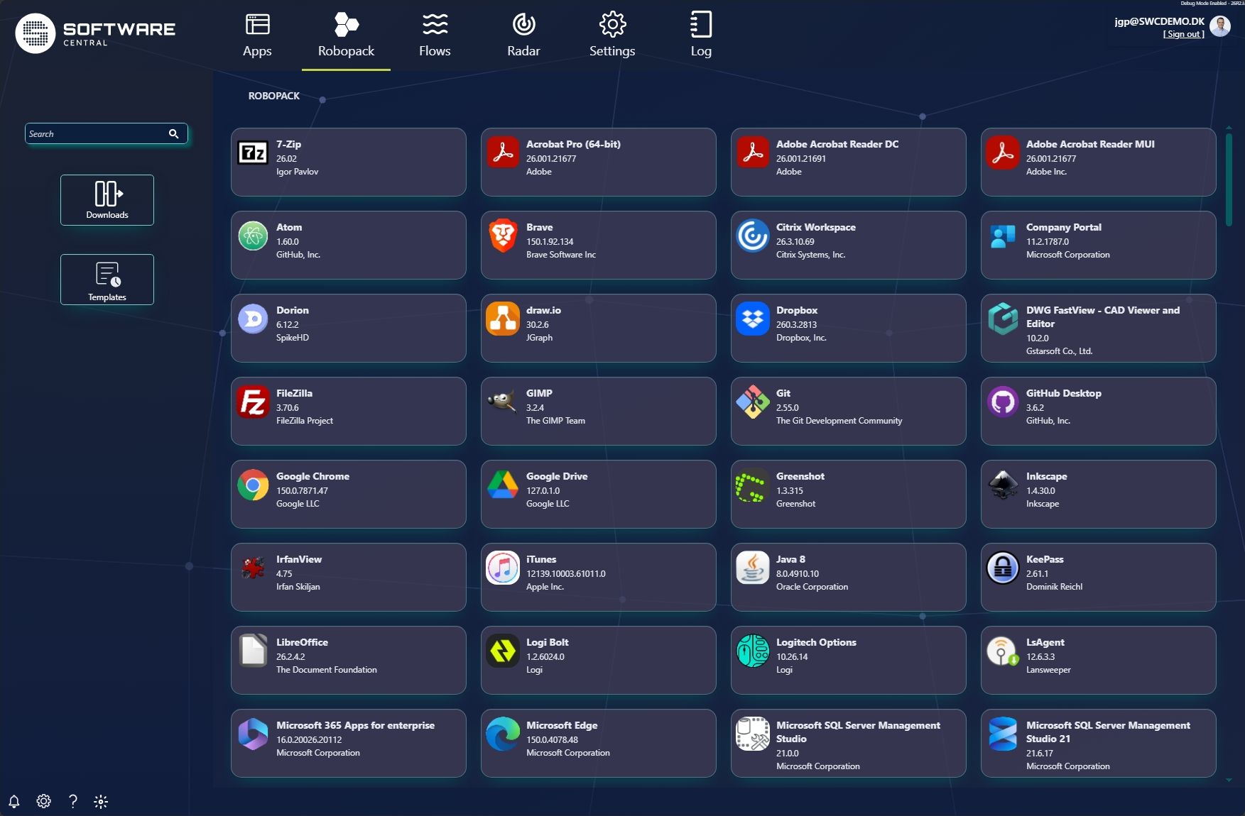Click the Logi Bolt icon
Viewport: 1245px width, 816px height.
(503, 651)
